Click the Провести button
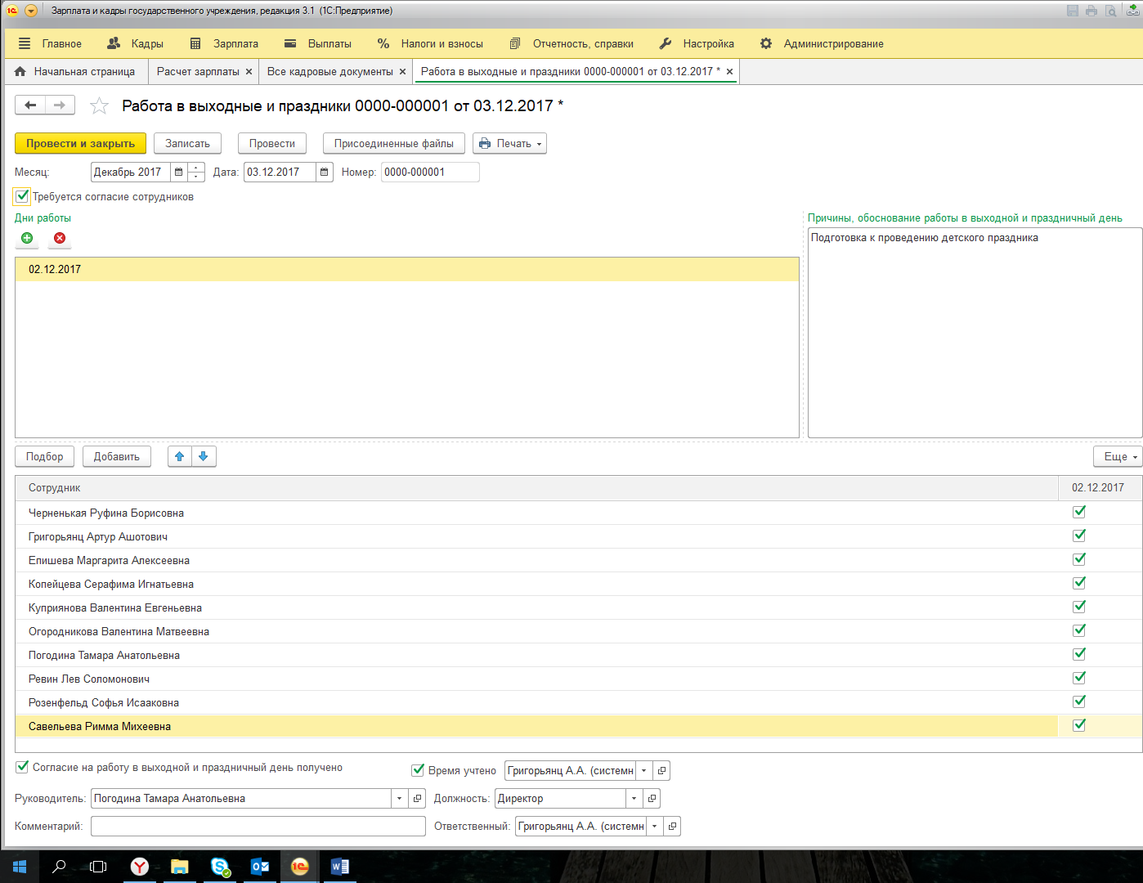The image size is (1143, 883). [272, 143]
